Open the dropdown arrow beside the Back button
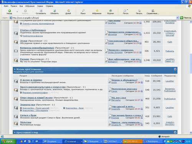Image resolution: width=192 pixels, height=144 pixels. pyautogui.click(x=17, y=12)
